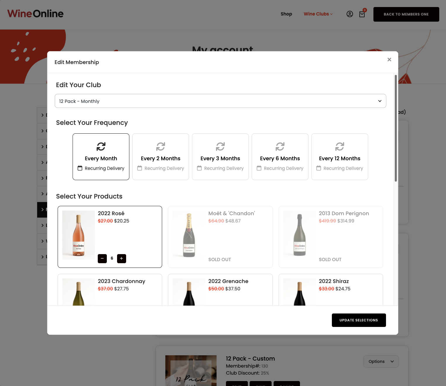Expand the Options dropdown for 12 Pack - Custom
This screenshot has height=386, width=446.
[381, 361]
